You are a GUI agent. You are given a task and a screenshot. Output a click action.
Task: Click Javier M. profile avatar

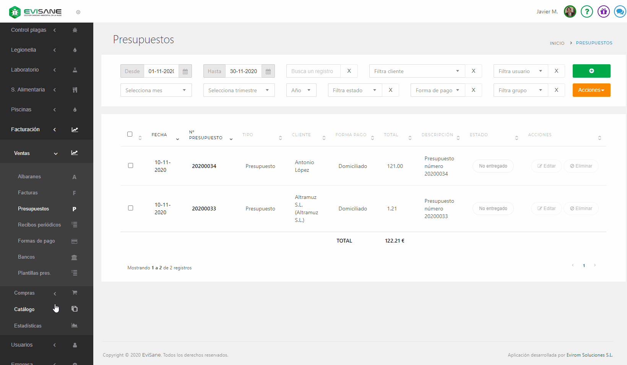tap(570, 11)
